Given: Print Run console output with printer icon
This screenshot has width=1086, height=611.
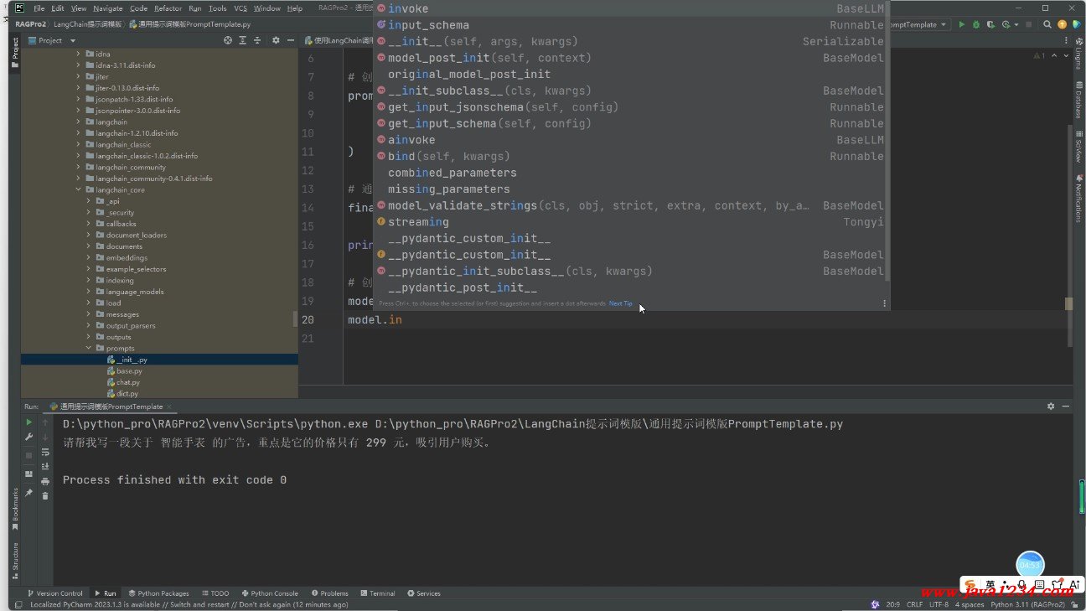Looking at the screenshot, I should click(x=45, y=481).
